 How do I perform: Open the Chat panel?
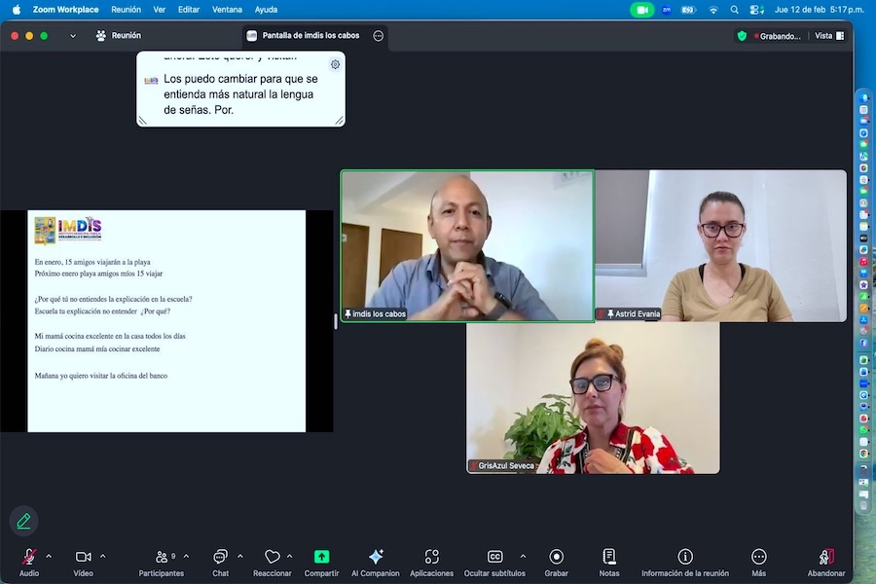[220, 558]
